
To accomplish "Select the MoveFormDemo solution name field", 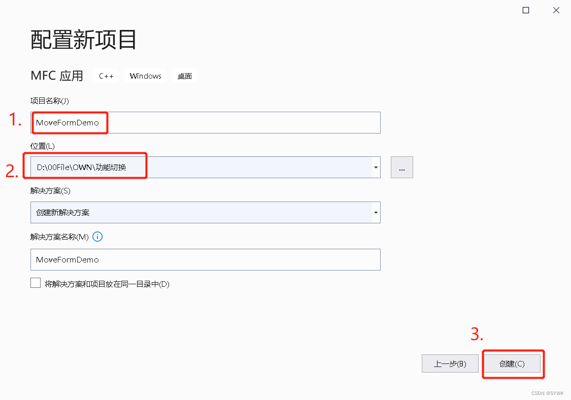I will pos(203,259).
